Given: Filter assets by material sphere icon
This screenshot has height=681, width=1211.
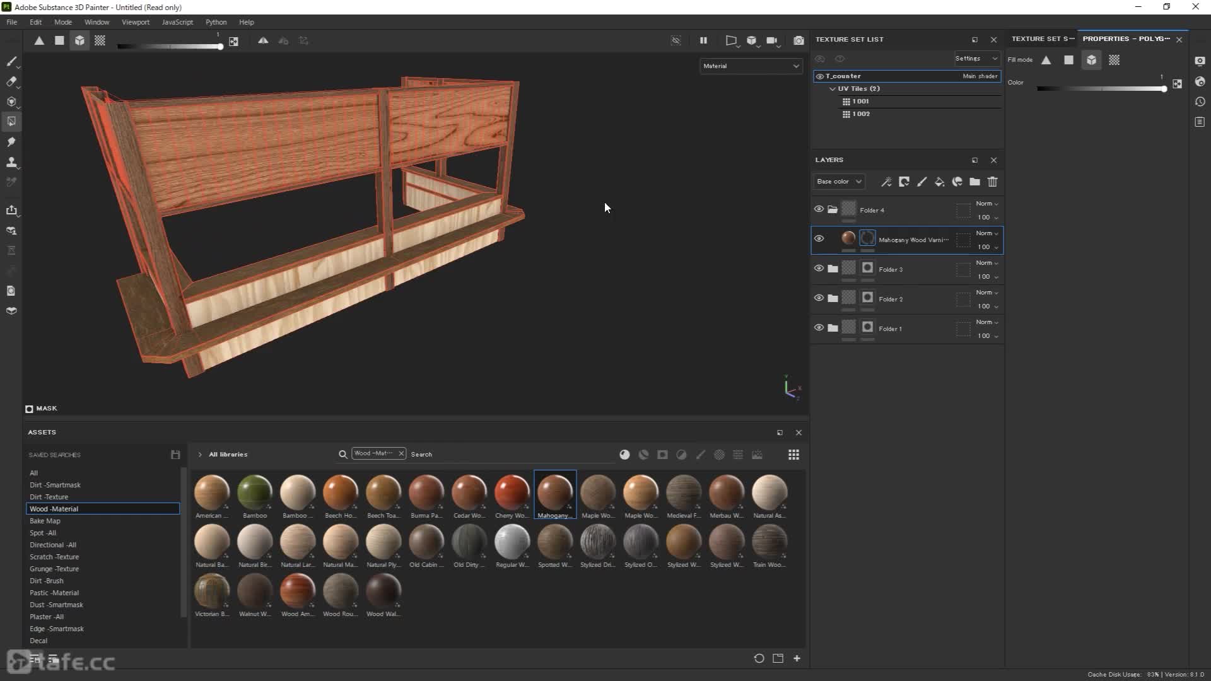Looking at the screenshot, I should click(x=624, y=455).
